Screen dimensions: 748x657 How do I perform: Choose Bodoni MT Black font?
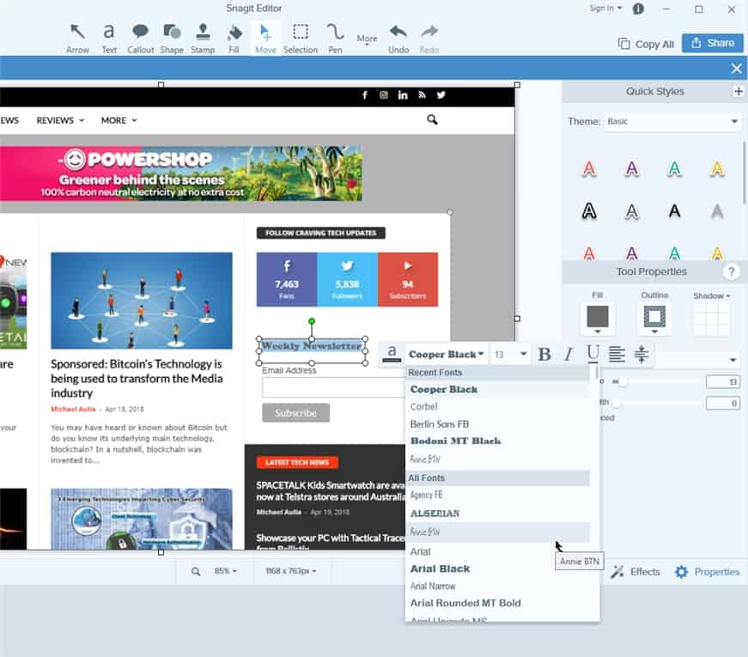coord(497,441)
